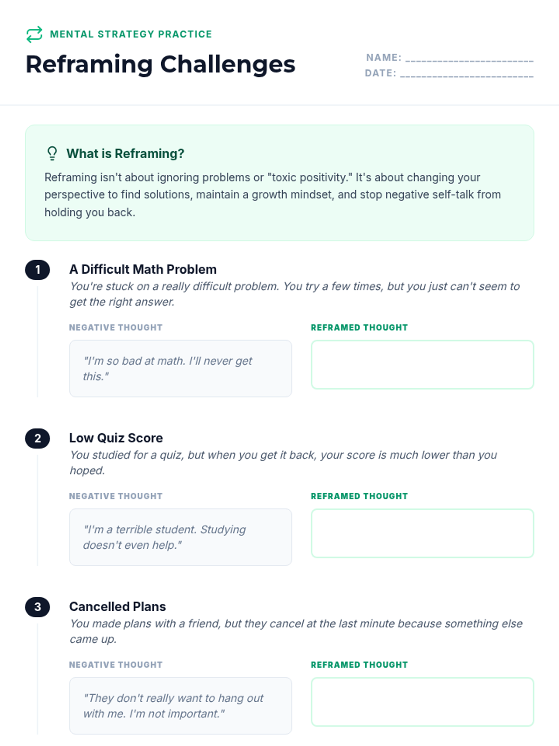Click the lightbulb icon beside What is Reframing
The width and height of the screenshot is (559, 746).
pos(52,153)
